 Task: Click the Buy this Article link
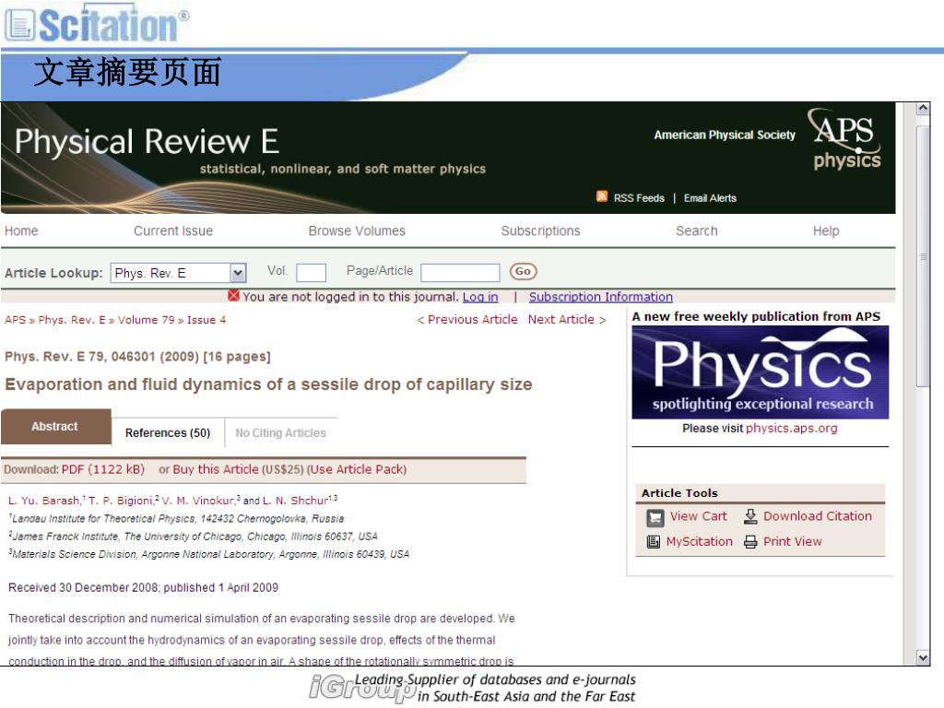click(216, 469)
